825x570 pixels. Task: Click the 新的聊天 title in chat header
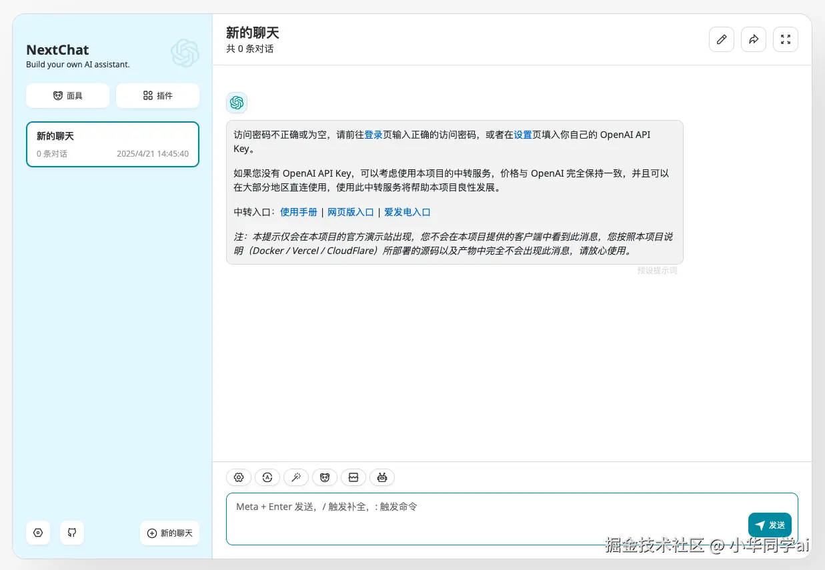tap(253, 33)
